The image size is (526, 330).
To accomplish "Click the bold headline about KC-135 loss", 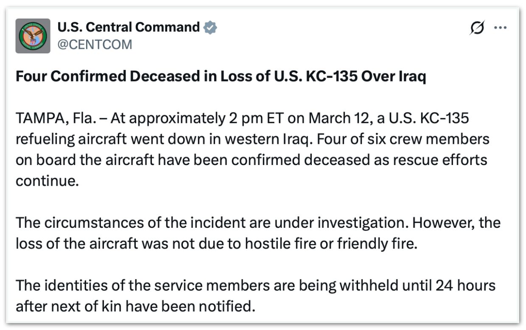I will (221, 78).
